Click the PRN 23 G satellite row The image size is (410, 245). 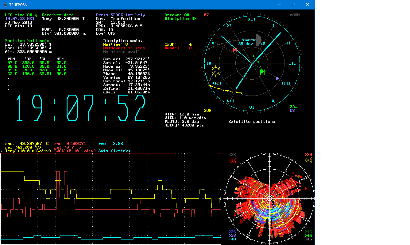click(x=37, y=74)
